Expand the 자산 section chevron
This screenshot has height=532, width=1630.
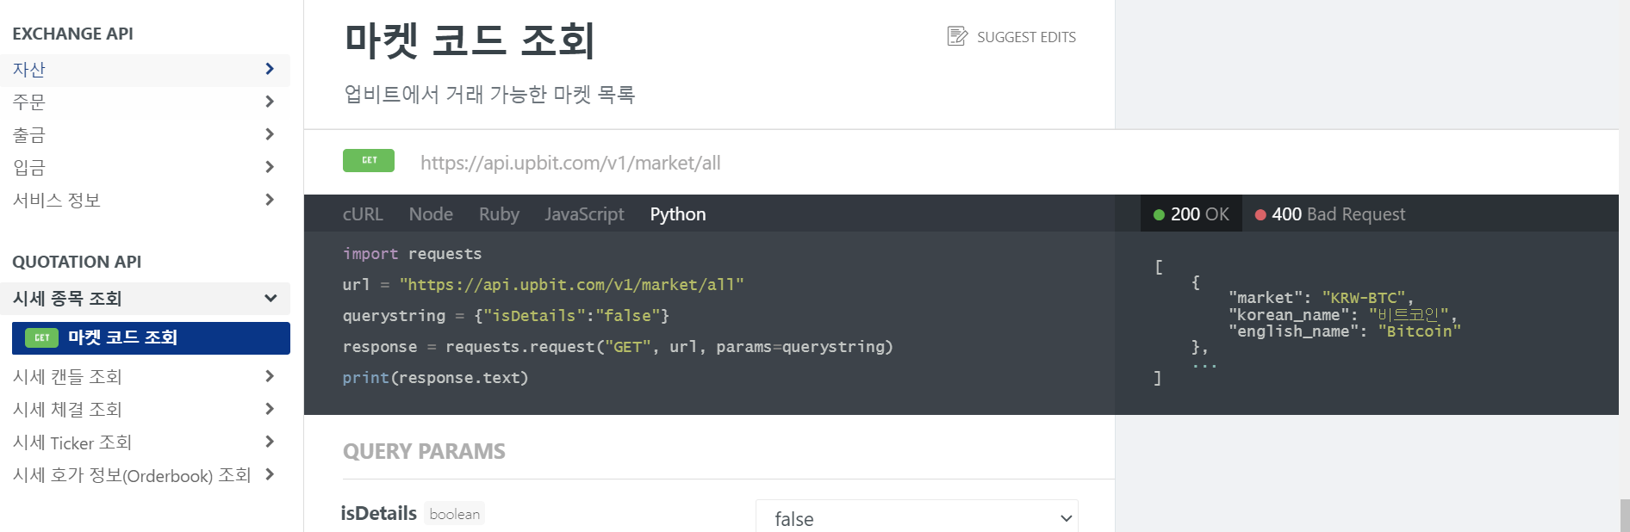coord(270,69)
